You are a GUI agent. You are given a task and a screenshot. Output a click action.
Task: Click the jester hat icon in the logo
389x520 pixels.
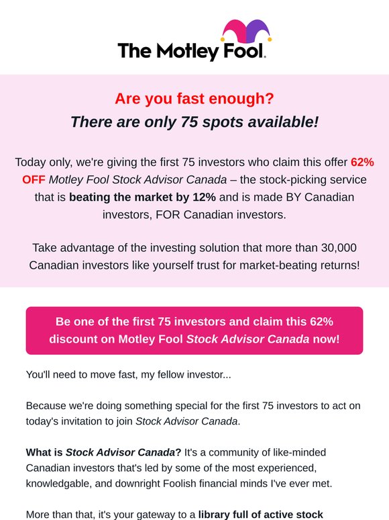point(246,32)
